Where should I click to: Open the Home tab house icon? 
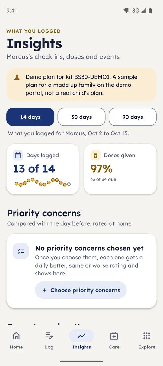pyautogui.click(x=16, y=336)
